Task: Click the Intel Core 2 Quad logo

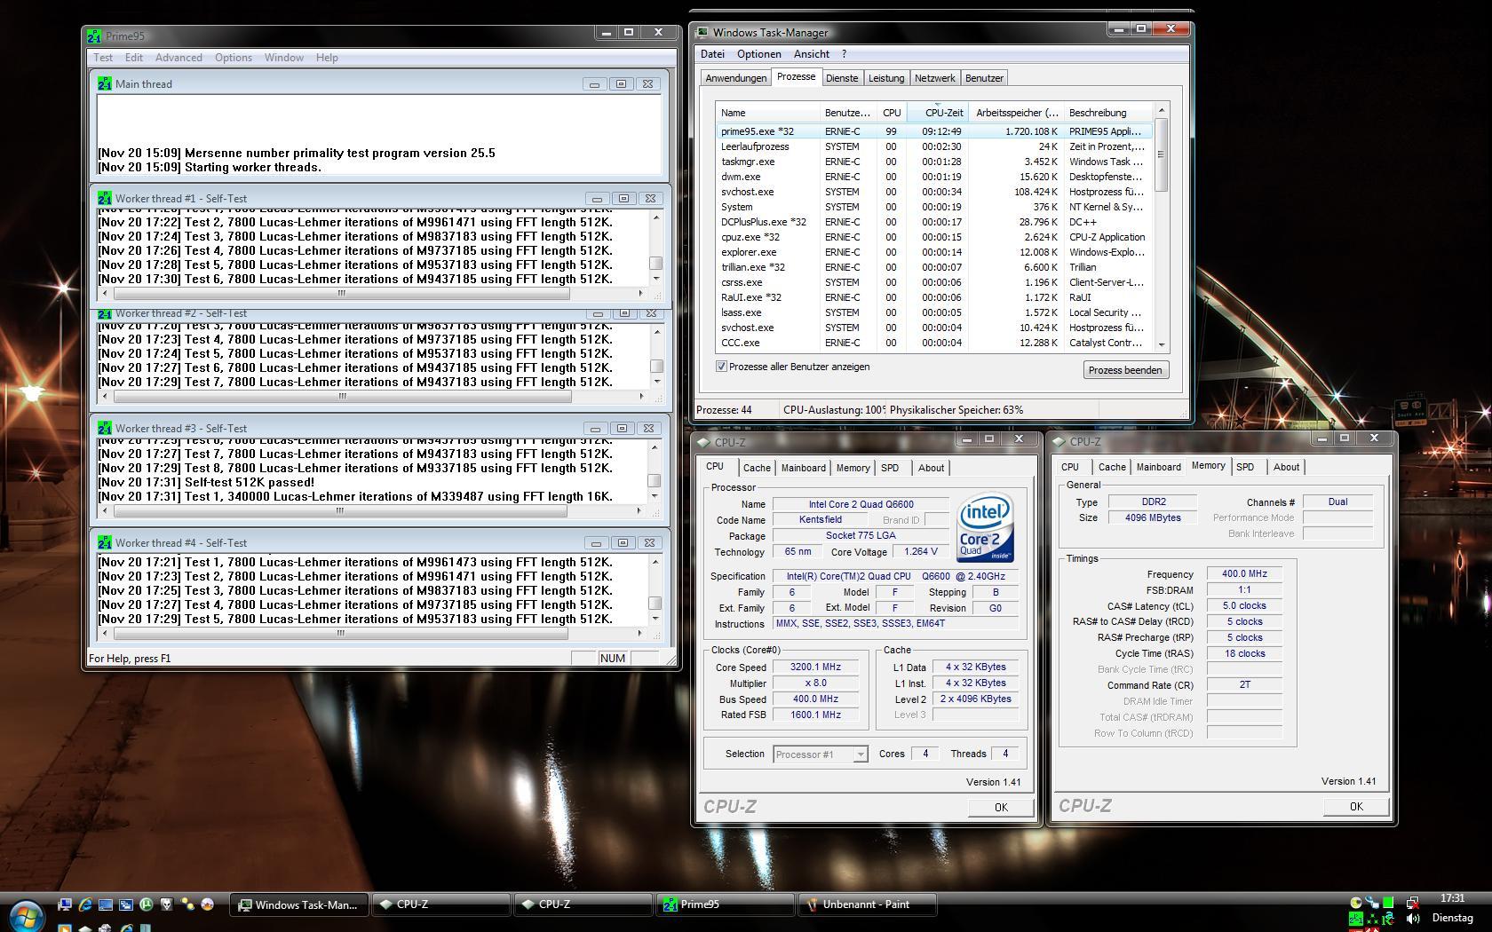Action: coord(986,527)
